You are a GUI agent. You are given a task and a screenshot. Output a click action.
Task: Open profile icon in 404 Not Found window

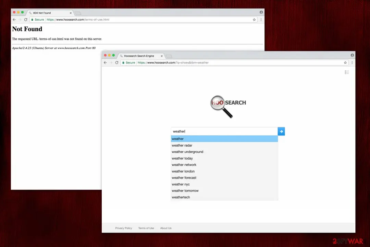point(261,12)
